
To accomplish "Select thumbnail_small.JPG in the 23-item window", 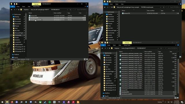I will coord(148,94).
